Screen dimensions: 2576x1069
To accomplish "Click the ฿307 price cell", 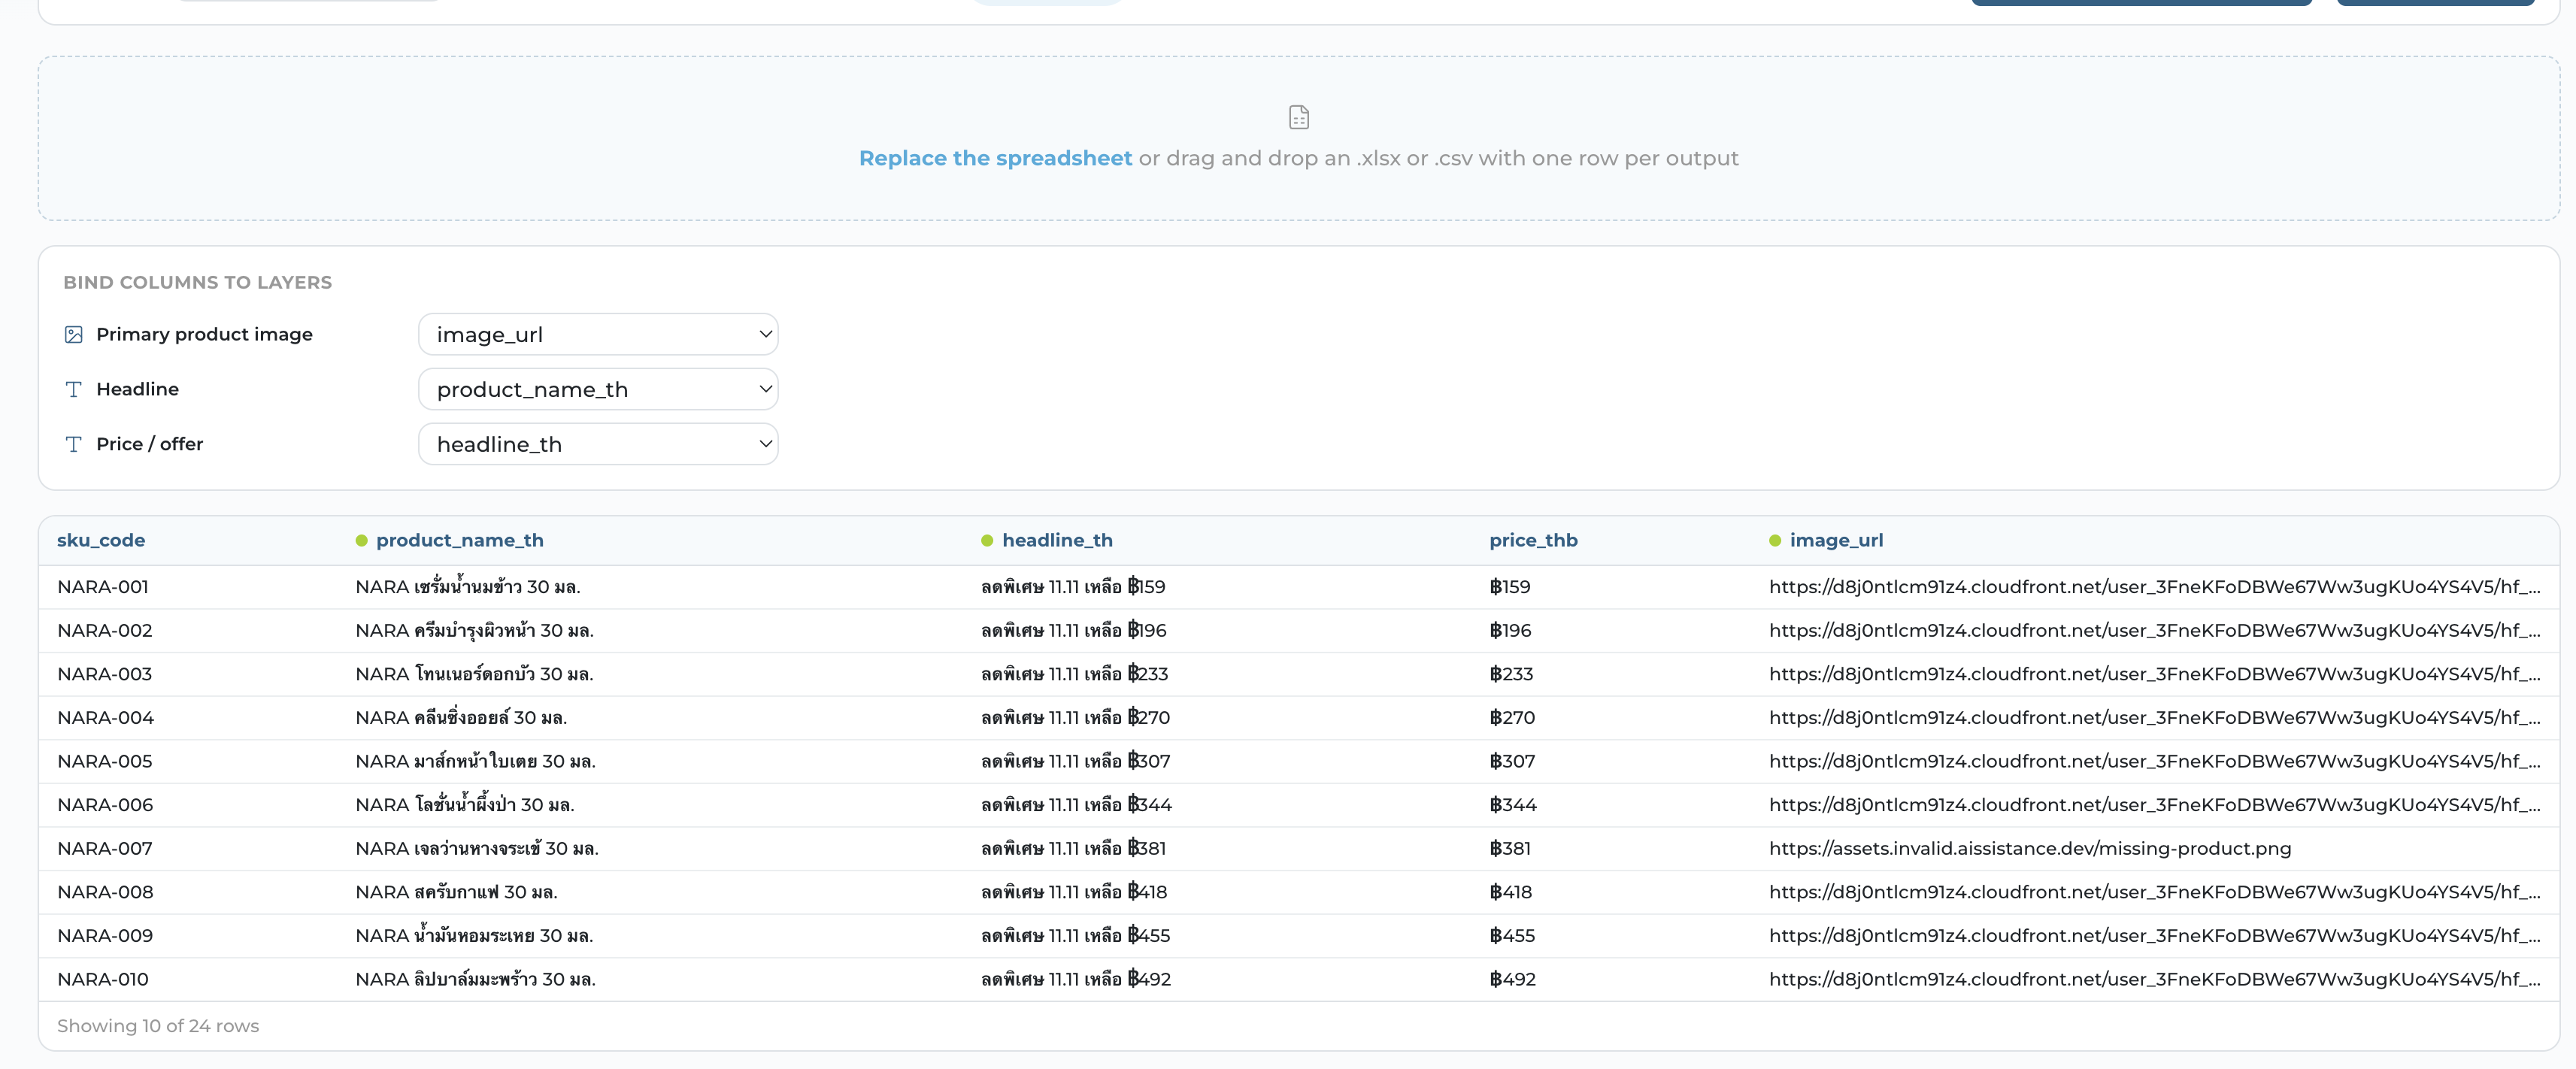I will tap(1512, 761).
